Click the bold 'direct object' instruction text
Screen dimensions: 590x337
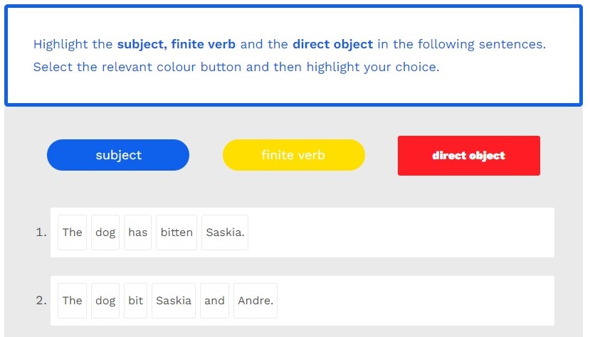332,44
